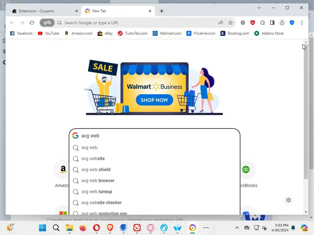Close the New Tab tab
The height and width of the screenshot is (235, 314).
[150, 11]
